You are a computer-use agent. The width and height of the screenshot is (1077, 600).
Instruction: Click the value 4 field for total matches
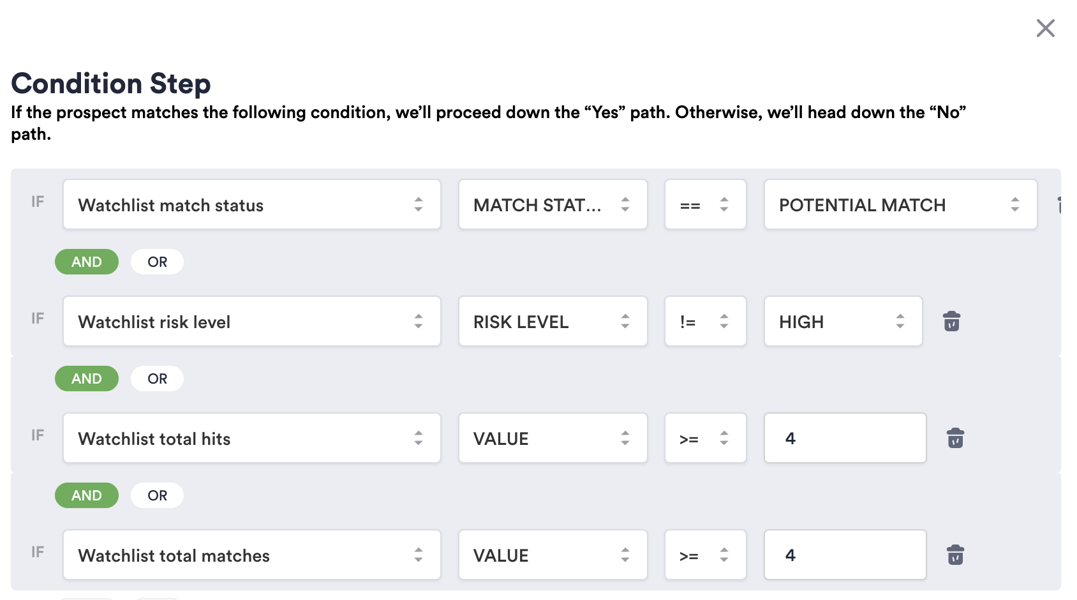845,555
